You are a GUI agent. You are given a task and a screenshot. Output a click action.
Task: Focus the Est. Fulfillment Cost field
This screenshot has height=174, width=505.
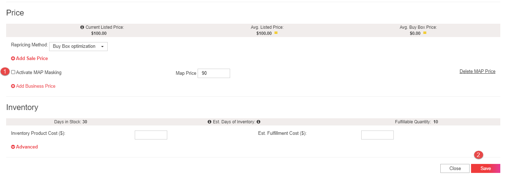point(377,135)
